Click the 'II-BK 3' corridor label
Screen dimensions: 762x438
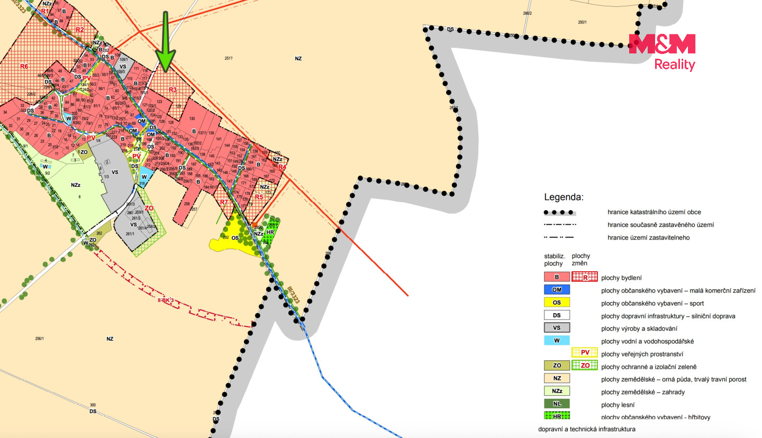[x=166, y=301]
